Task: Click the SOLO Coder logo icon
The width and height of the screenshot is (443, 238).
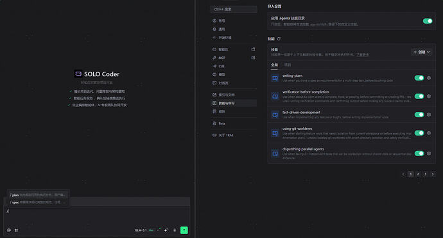Action: coord(78,74)
